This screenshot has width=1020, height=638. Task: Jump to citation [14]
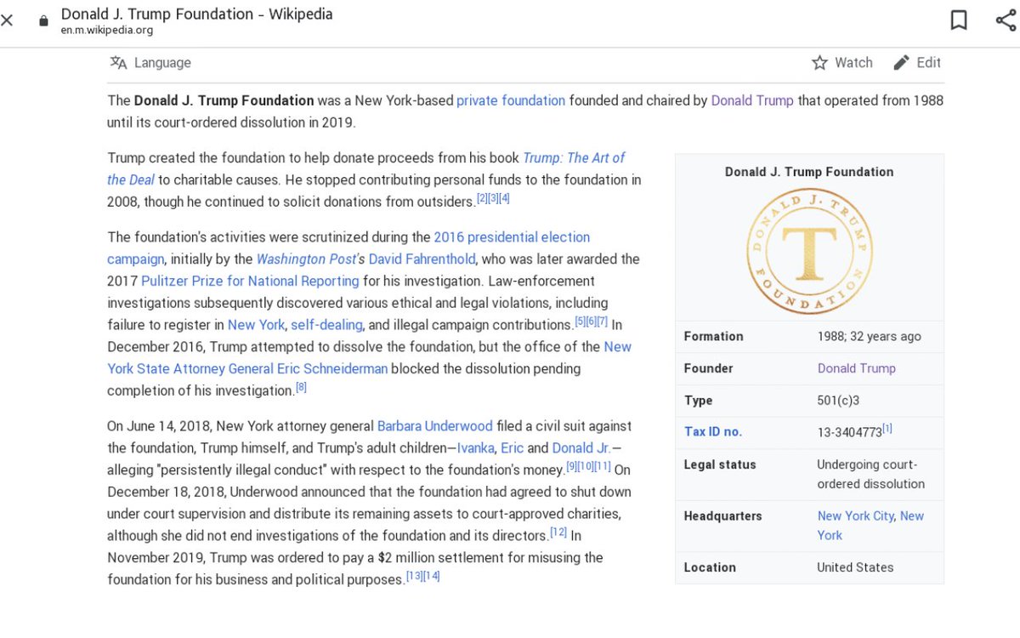click(432, 576)
